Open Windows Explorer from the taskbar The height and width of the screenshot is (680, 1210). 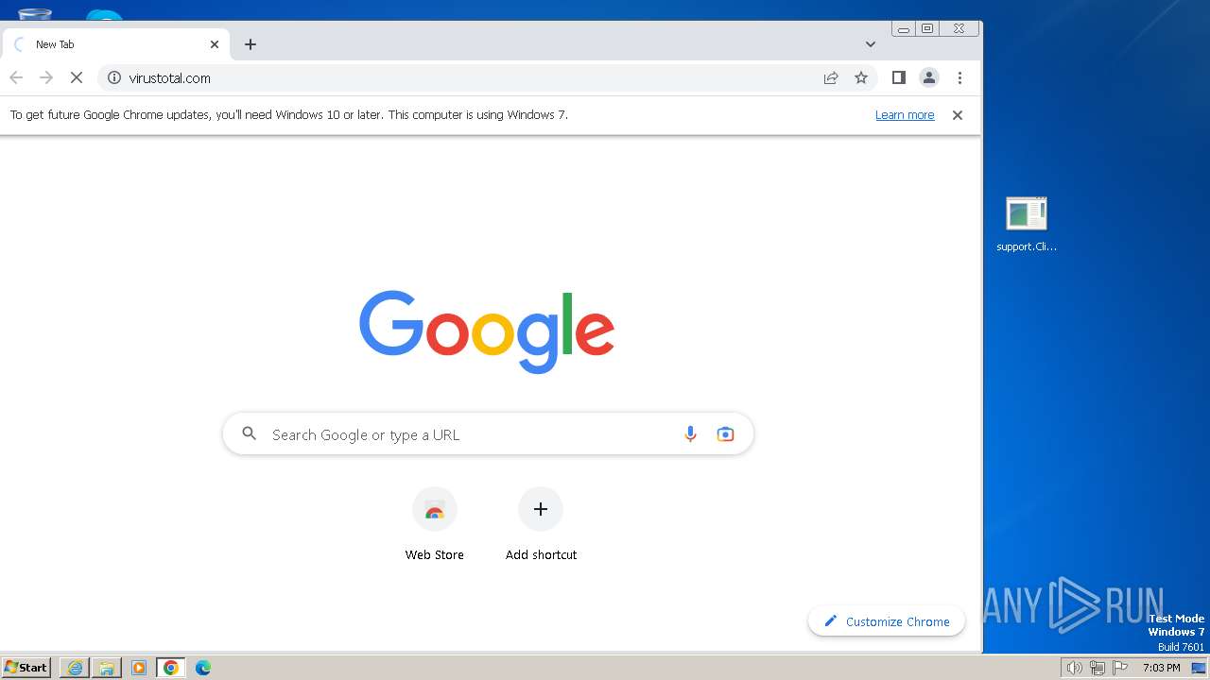pyautogui.click(x=107, y=668)
